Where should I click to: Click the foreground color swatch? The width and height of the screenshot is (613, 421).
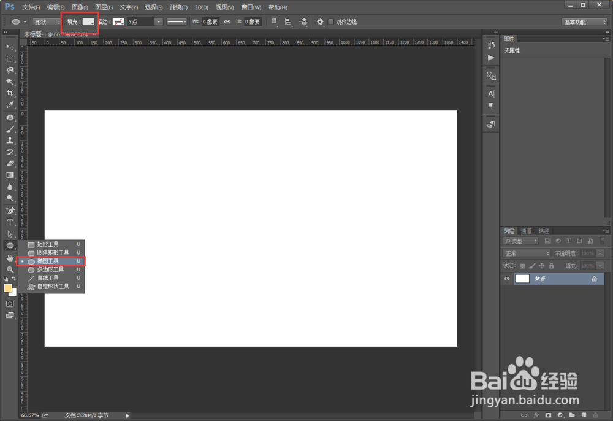[7, 288]
